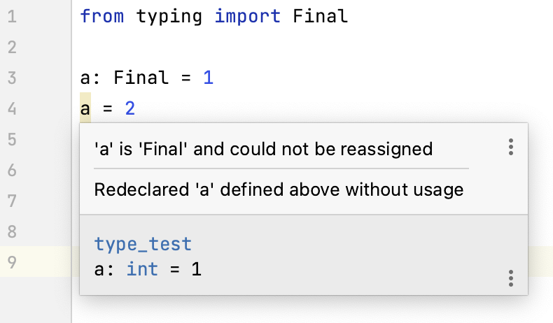Image resolution: width=553 pixels, height=323 pixels.
Task: Click line number 4 in the gutter
Action: tap(12, 108)
